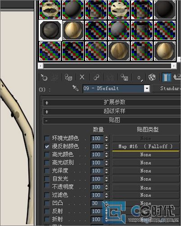
Task: Click None map button for 高光级别
Action: [x=145, y=163]
